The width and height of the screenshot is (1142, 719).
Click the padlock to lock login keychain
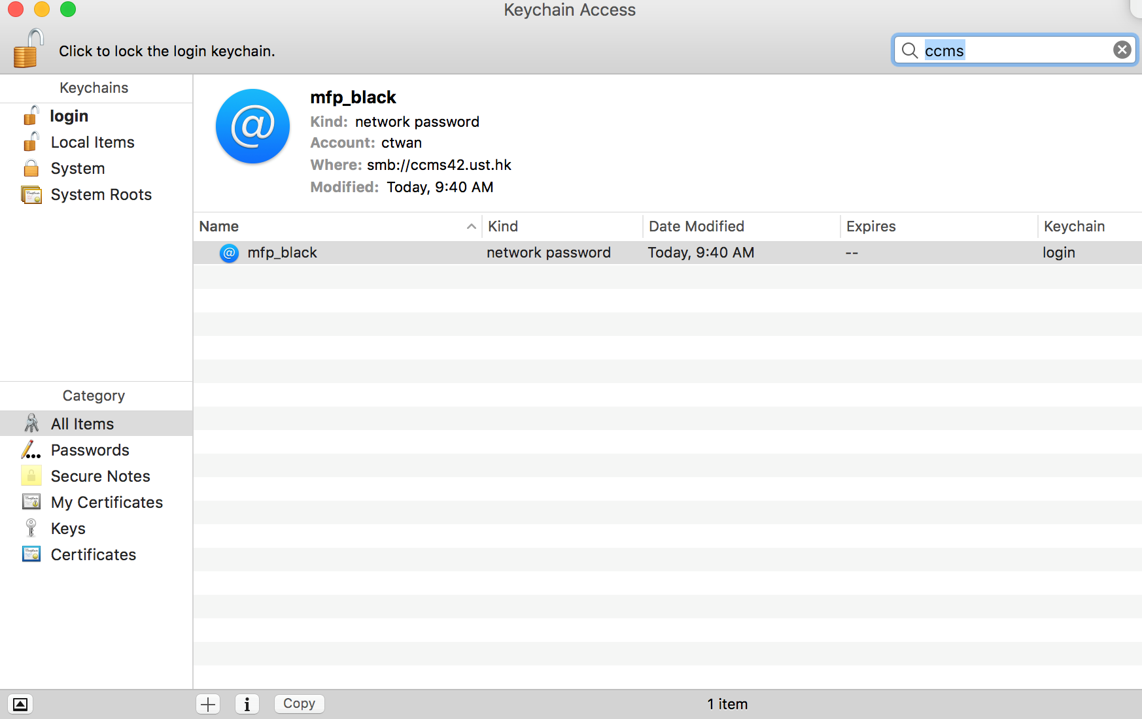coord(27,49)
